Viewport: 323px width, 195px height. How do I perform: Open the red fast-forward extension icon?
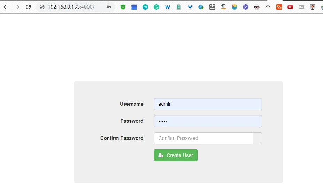click(x=290, y=7)
